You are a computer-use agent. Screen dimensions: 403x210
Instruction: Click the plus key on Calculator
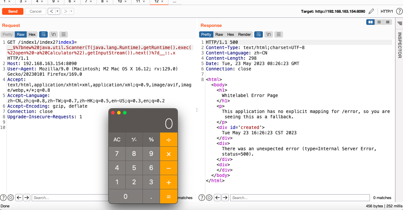169,182
